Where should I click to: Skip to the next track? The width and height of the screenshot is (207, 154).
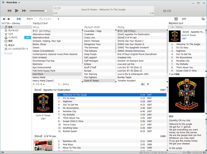pos(24,11)
